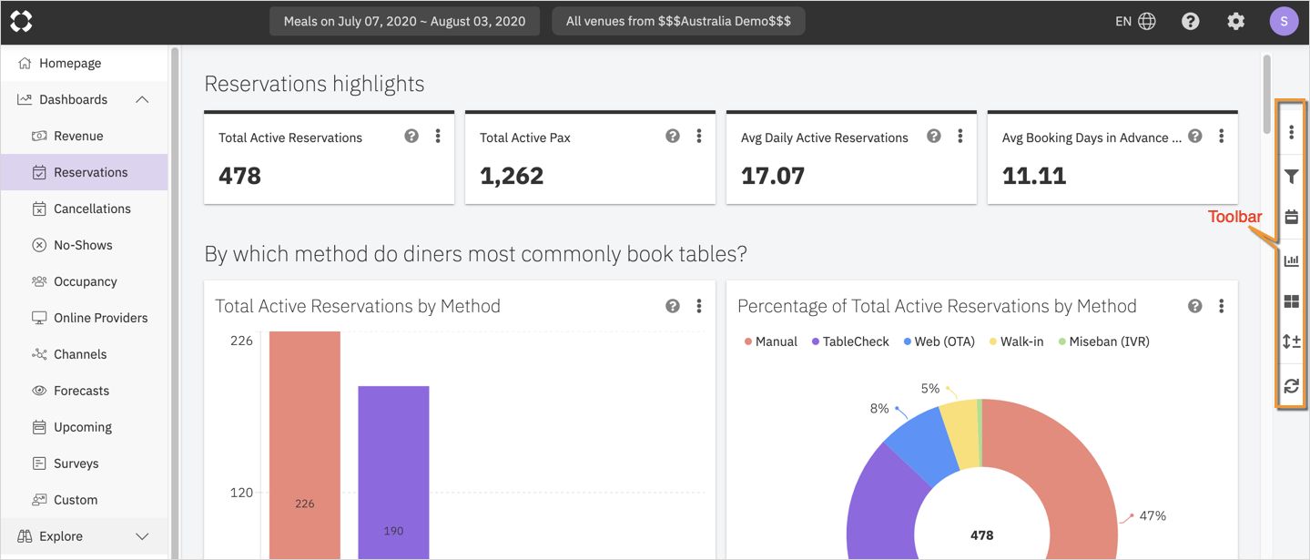Screen dimensions: 1310x560
Task: Open the toolbar three-dot menu
Action: tap(1291, 133)
